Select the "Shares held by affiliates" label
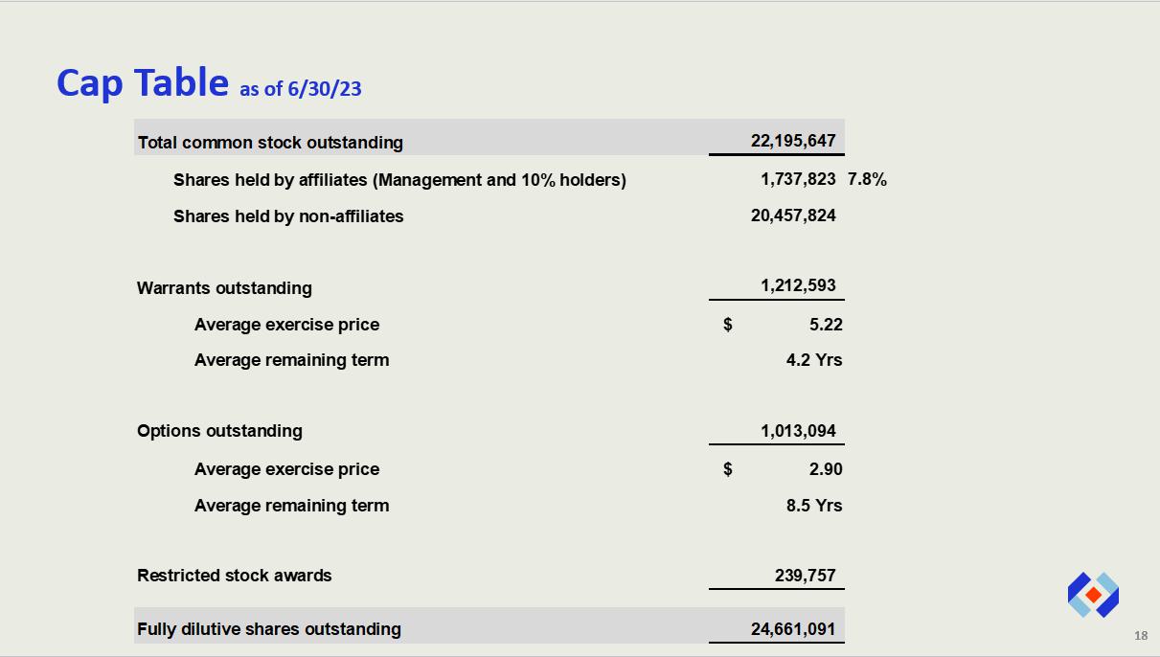The image size is (1160, 657). 399,180
